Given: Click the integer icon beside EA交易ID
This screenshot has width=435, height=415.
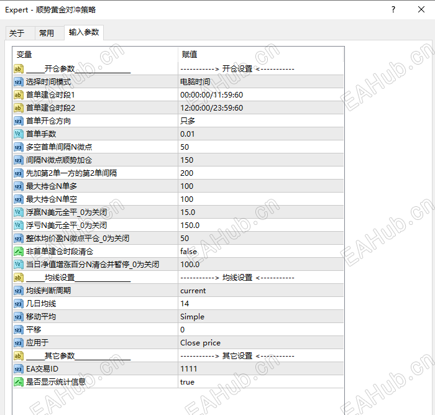Looking at the screenshot, I should [x=18, y=368].
